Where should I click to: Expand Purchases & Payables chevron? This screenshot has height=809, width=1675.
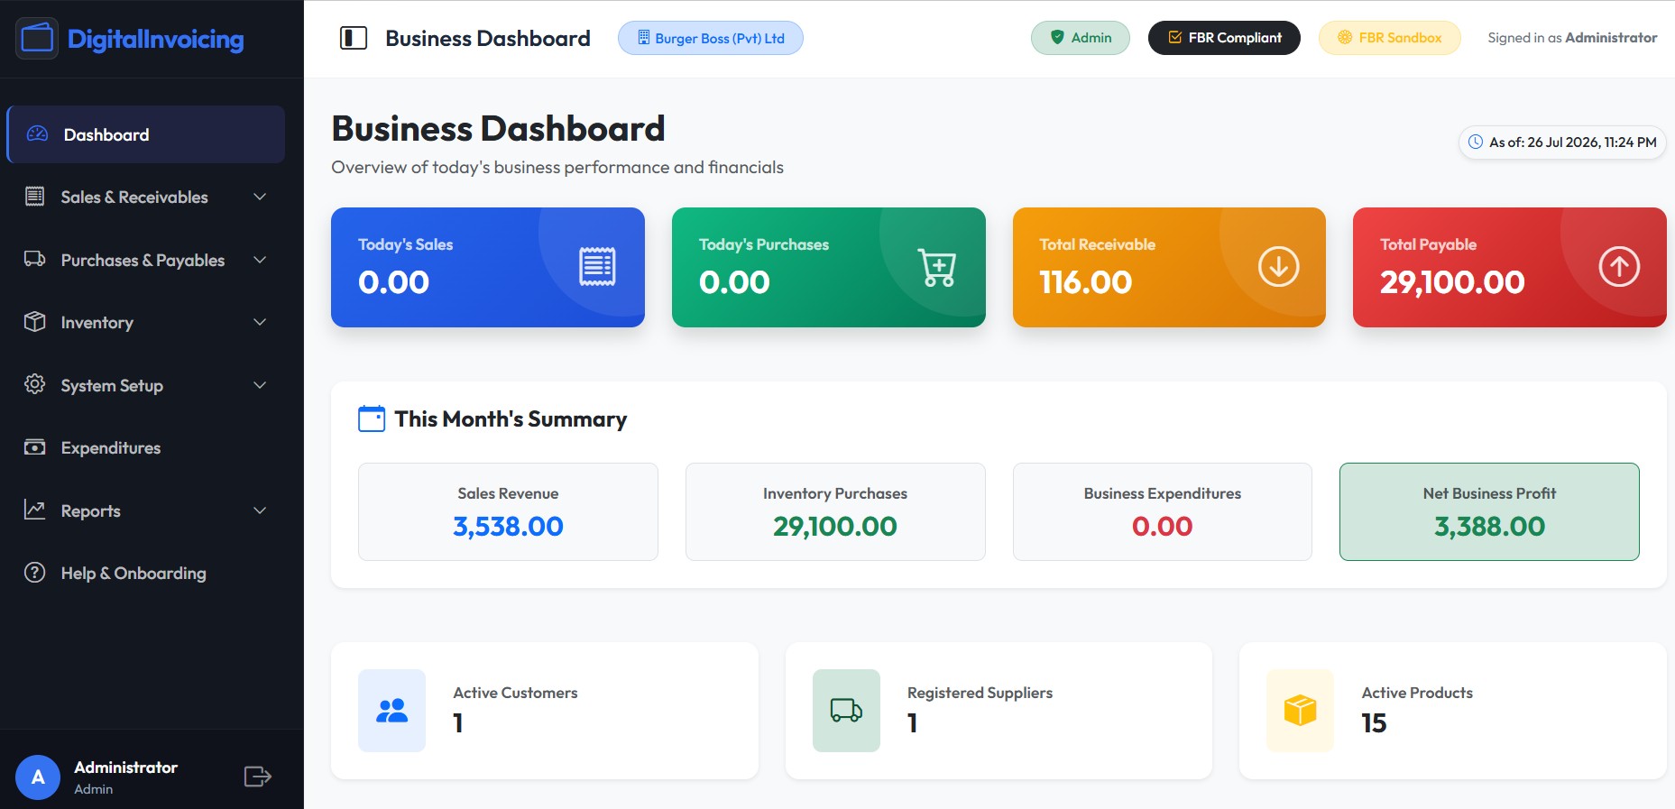tap(260, 260)
